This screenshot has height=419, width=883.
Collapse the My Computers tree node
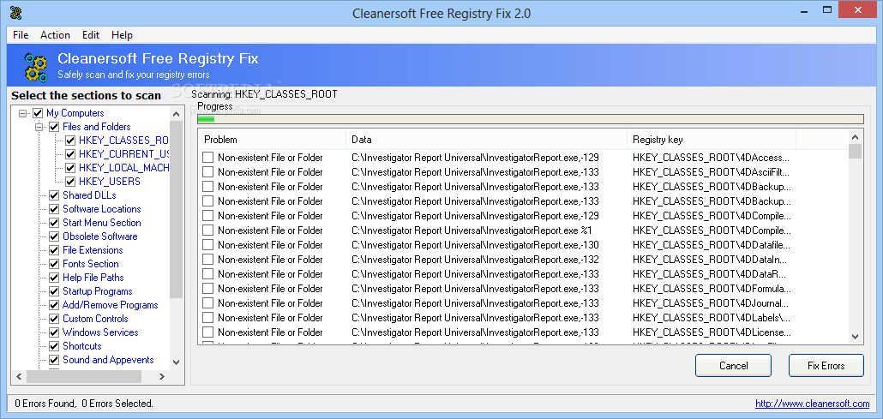coord(23,113)
